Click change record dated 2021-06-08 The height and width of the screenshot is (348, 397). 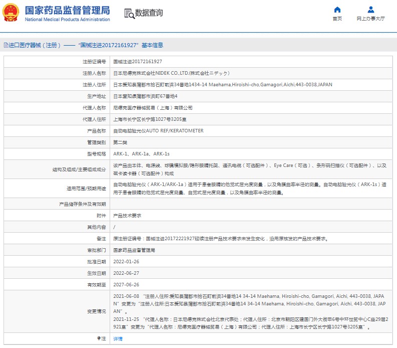click(x=249, y=303)
